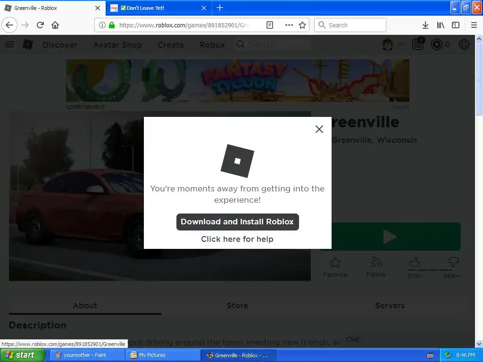Show sidebars icon in browser toolbar
Image resolution: width=483 pixels, height=362 pixels.
tap(456, 25)
